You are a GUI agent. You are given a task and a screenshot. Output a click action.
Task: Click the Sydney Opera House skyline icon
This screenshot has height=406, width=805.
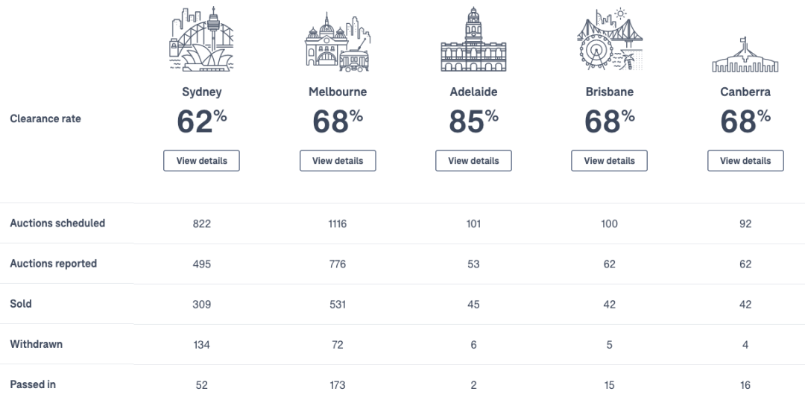(x=201, y=39)
